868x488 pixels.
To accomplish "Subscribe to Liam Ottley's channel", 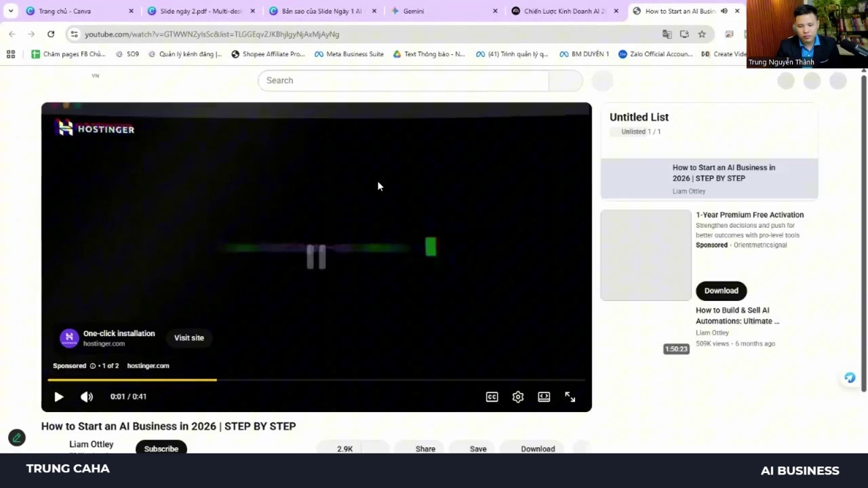I will (x=161, y=448).
